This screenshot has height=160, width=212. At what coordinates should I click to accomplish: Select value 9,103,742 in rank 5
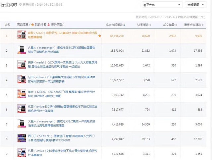click(x=118, y=95)
